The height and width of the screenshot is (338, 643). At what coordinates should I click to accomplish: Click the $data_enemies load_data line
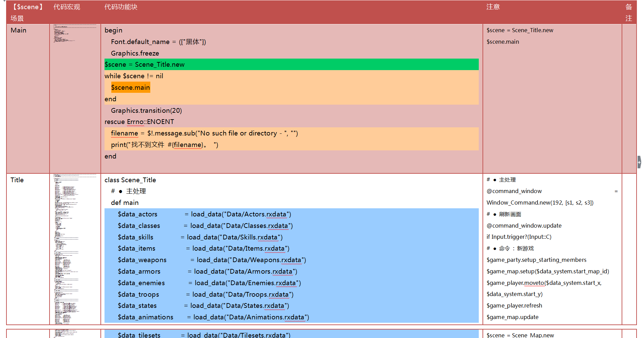pos(209,283)
